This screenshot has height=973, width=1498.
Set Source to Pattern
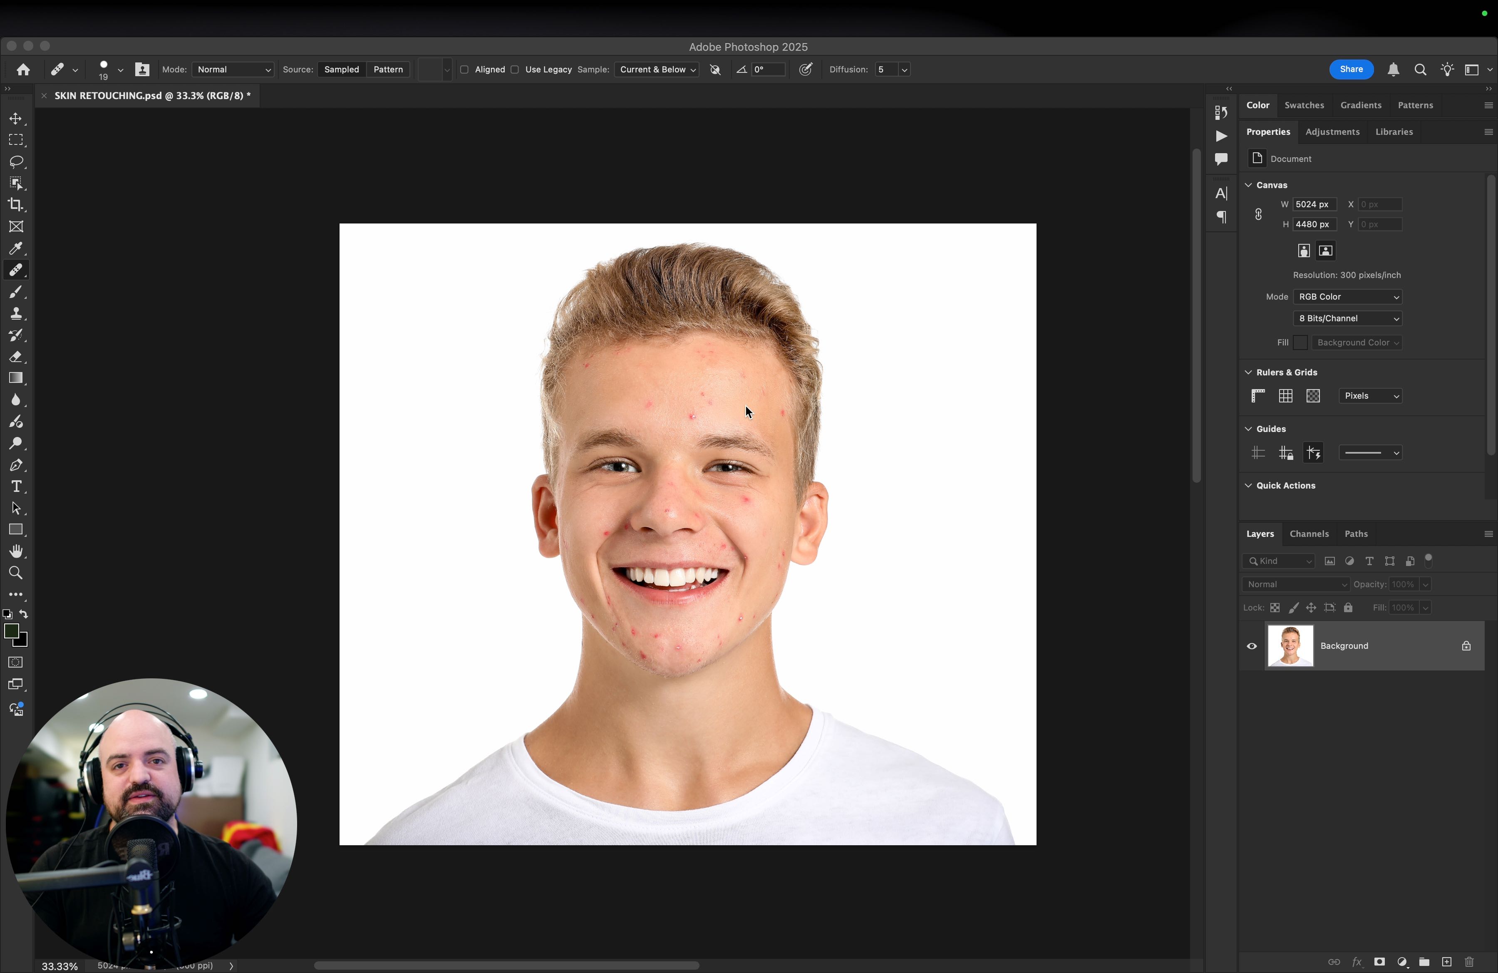(388, 70)
